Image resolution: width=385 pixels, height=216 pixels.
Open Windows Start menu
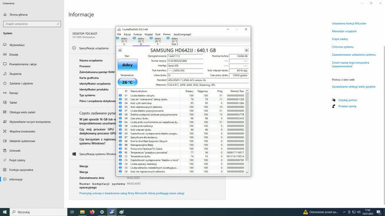click(x=5, y=212)
